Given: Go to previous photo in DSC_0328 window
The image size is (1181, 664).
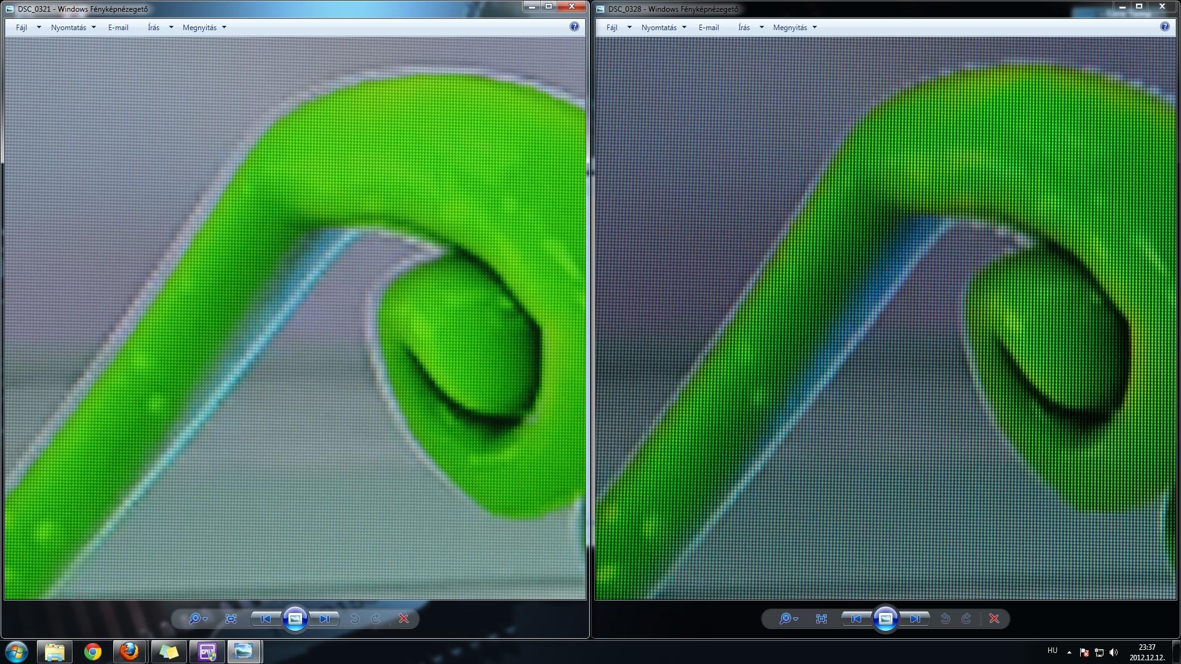Looking at the screenshot, I should [x=856, y=619].
